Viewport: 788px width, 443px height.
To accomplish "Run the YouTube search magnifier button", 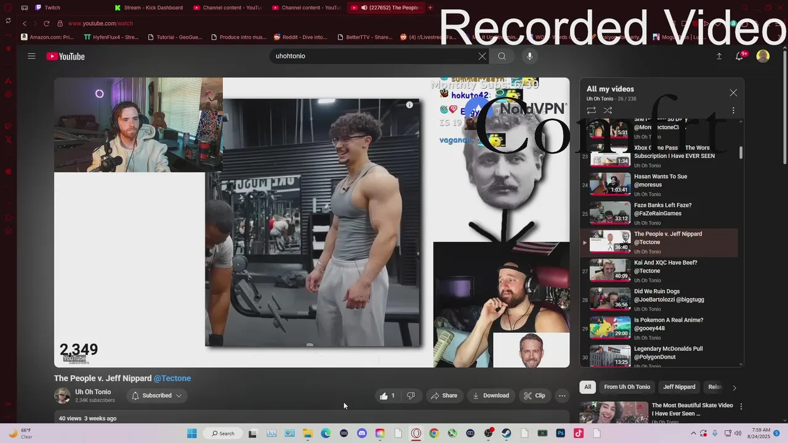I will pyautogui.click(x=502, y=56).
